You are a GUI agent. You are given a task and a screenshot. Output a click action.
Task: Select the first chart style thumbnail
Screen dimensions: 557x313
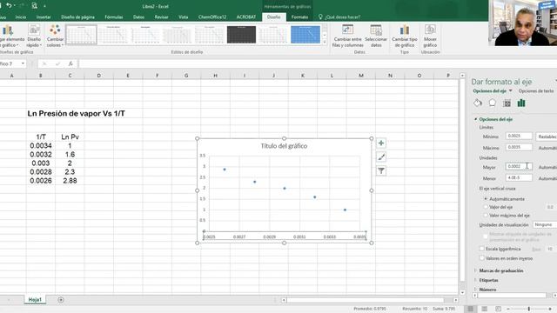[81, 35]
